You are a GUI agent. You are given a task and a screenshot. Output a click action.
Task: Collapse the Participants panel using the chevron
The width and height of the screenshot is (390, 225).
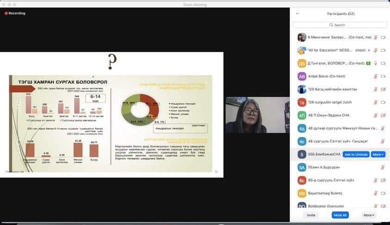point(297,14)
